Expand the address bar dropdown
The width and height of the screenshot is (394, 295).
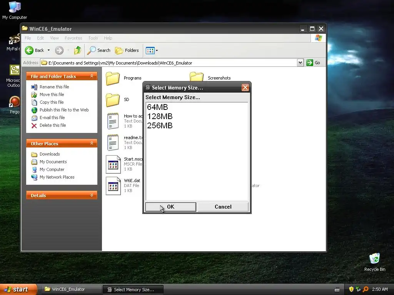pos(300,63)
